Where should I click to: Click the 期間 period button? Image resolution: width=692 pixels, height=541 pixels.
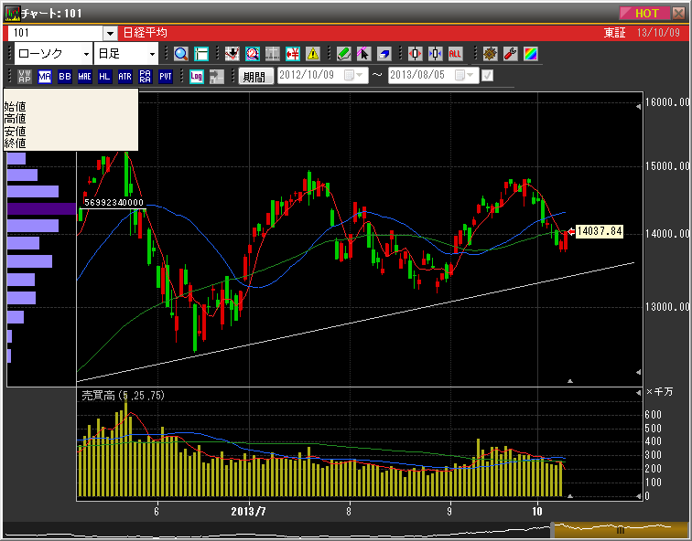256,77
